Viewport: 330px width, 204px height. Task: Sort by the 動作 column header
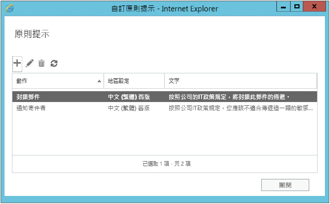click(22, 81)
